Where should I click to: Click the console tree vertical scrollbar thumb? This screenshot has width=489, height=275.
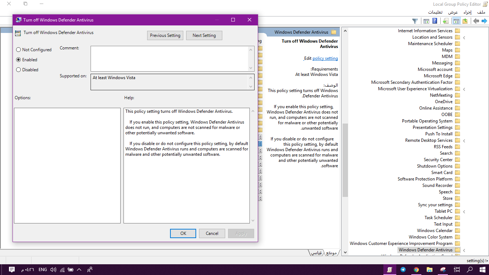pyautogui.click(x=345, y=160)
